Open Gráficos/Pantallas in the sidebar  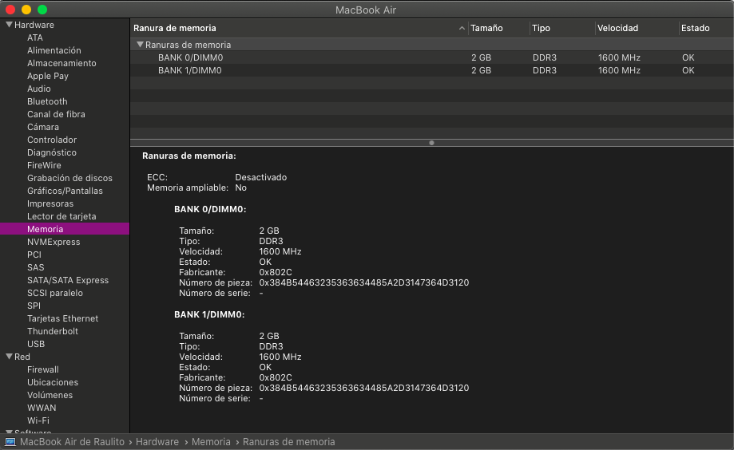point(65,191)
